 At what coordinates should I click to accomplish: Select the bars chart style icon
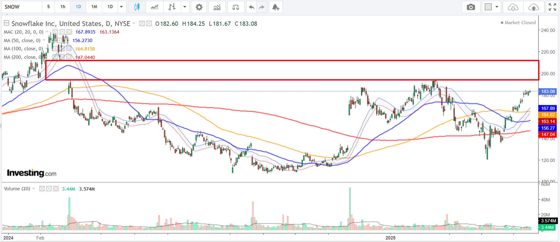[x=172, y=7]
